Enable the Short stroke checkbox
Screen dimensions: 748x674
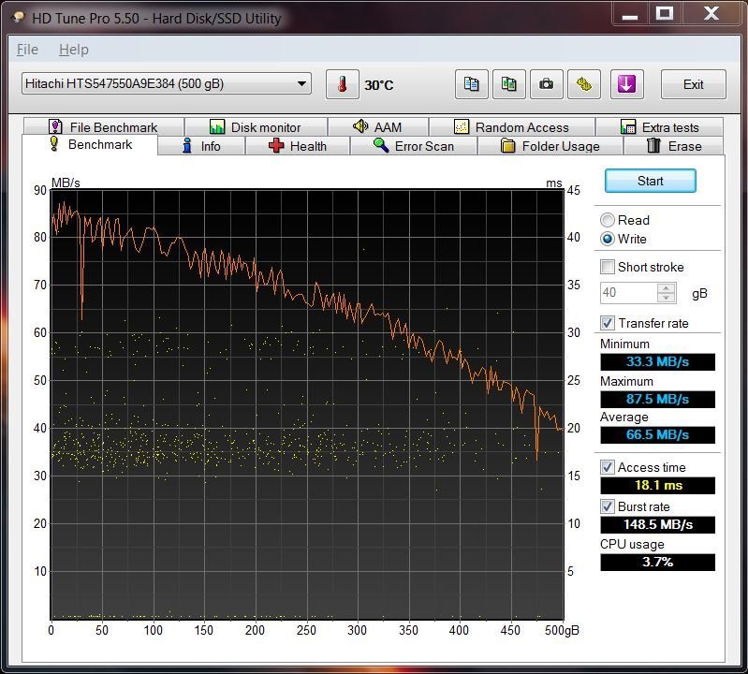tap(609, 267)
